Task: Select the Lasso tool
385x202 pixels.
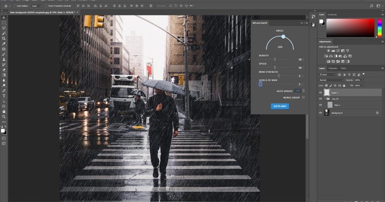Action: 4,28
